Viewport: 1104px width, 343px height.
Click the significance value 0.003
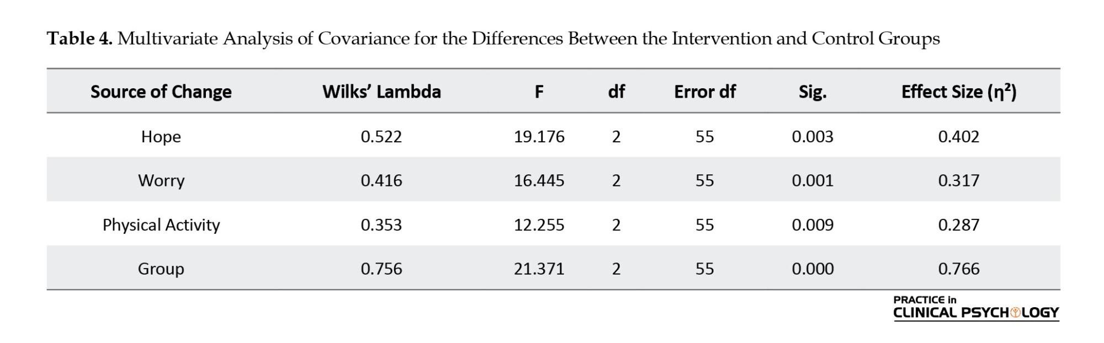812,137
